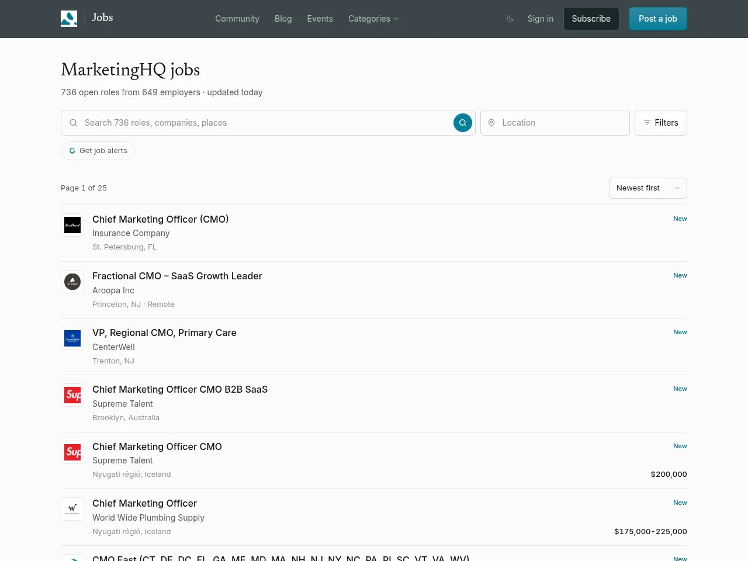Open World Wide Plumbing Supply Chief Marketing Officer job
The width and height of the screenshot is (748, 561).
pyautogui.click(x=144, y=503)
